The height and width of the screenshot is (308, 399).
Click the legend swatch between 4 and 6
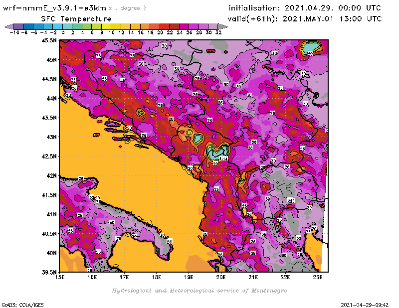click(87, 26)
